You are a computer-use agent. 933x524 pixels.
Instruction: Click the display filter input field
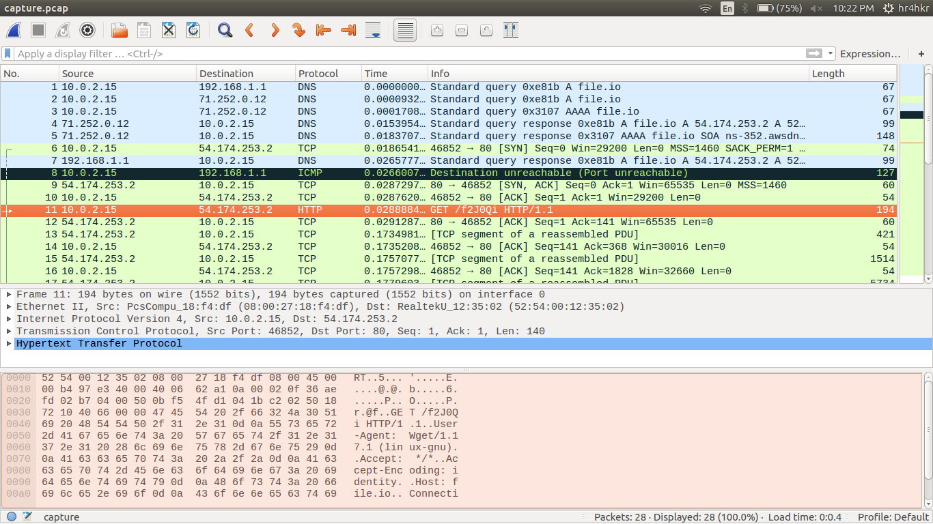click(410, 53)
